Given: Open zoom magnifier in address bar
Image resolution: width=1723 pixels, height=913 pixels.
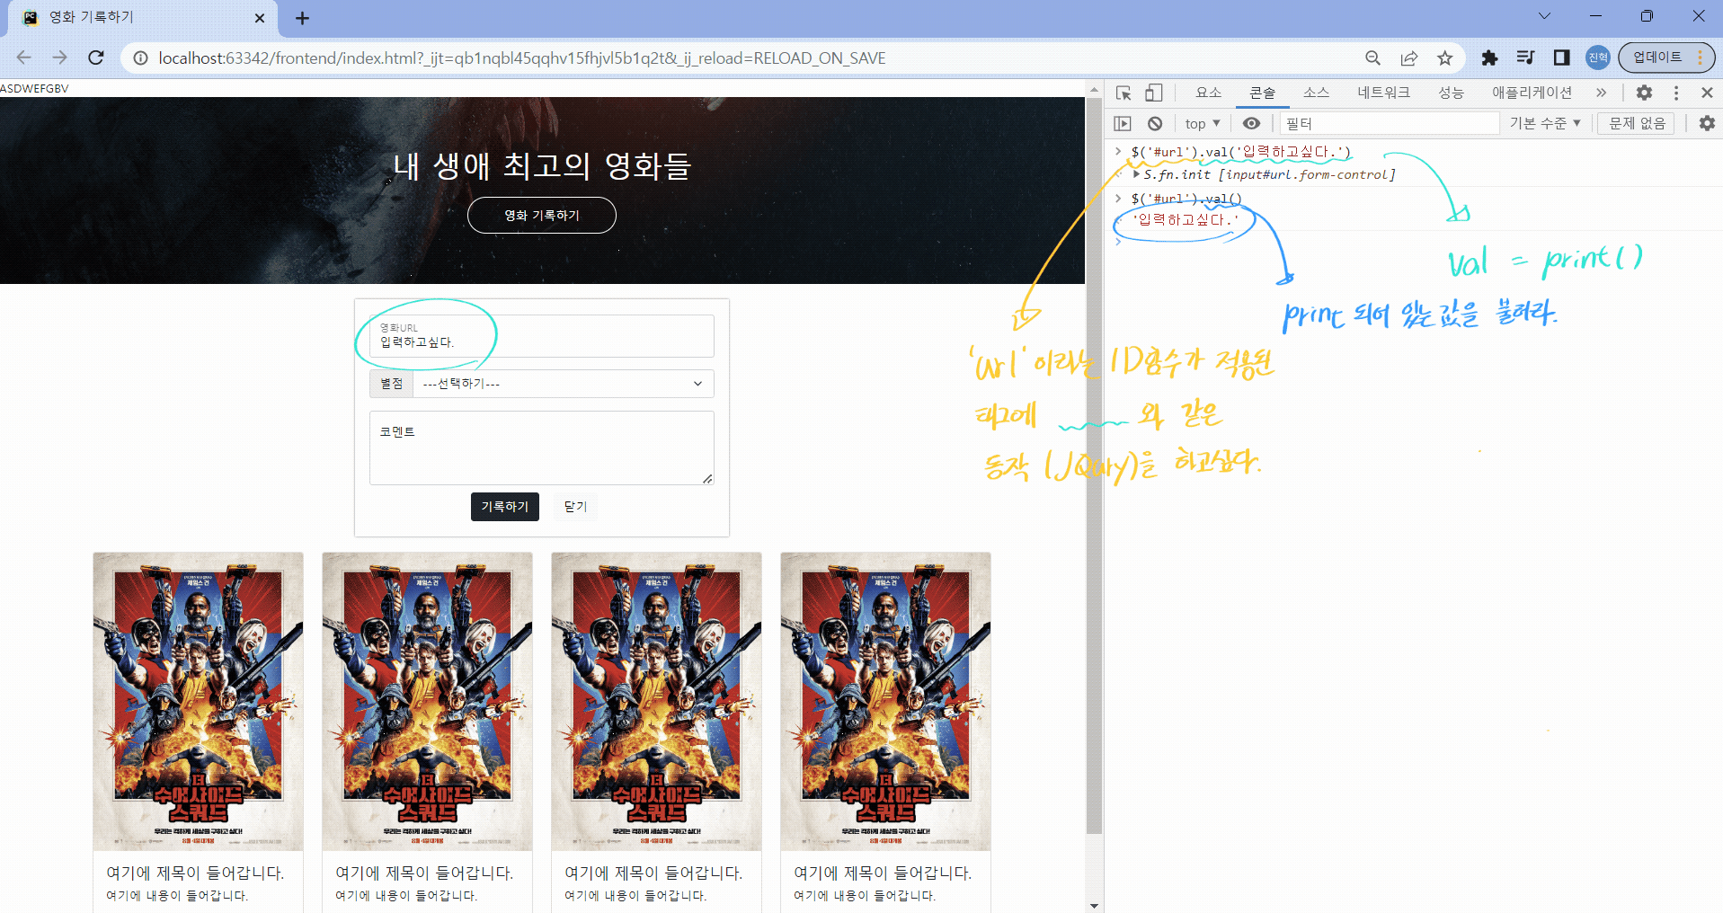Looking at the screenshot, I should [x=1372, y=58].
